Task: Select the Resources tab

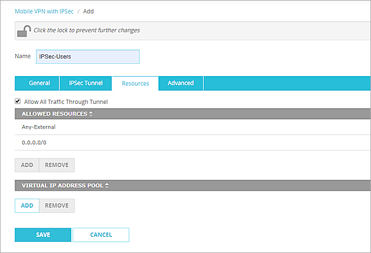Action: [x=135, y=83]
